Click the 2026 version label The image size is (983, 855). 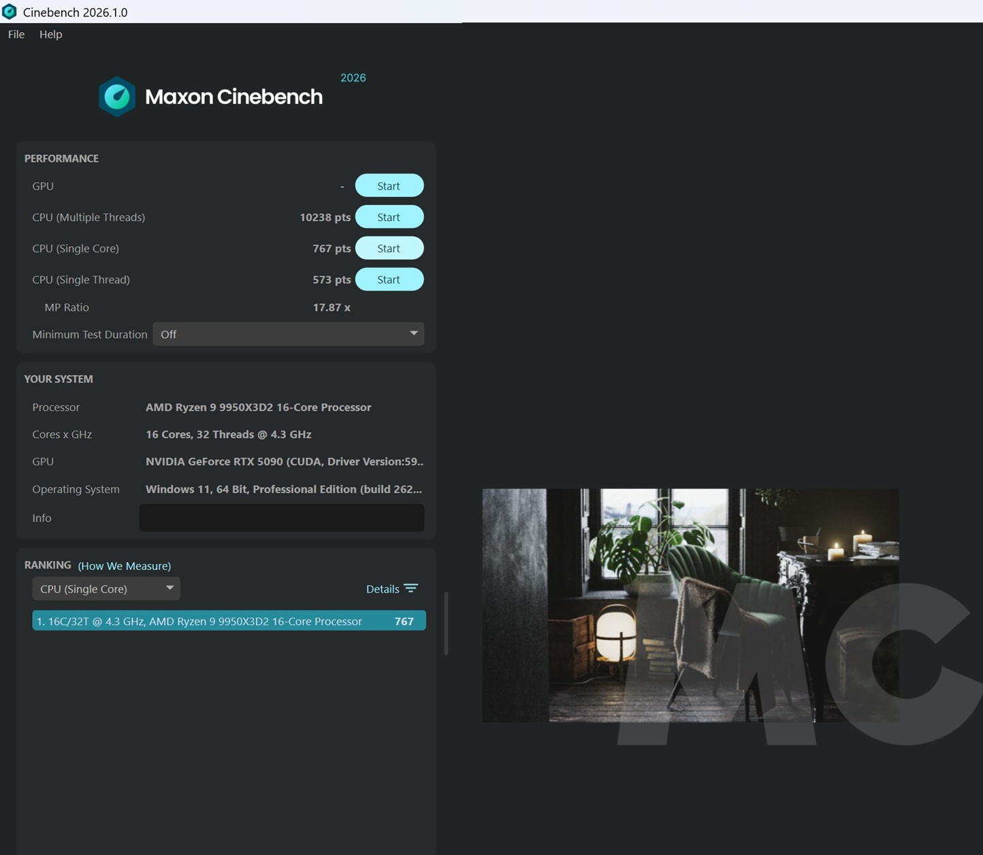tap(353, 78)
